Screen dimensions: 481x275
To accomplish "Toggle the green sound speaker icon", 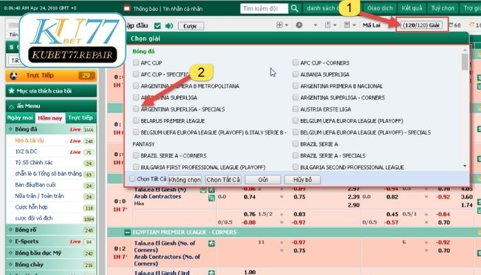I will coord(169,26).
